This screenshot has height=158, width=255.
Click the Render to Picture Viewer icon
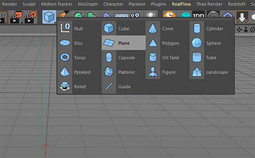click(16, 17)
